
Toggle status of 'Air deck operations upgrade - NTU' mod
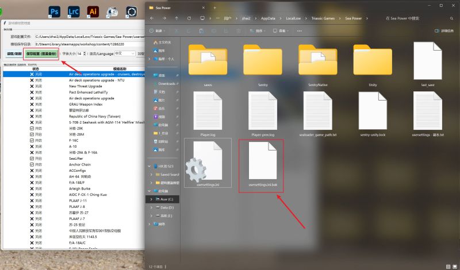[36, 80]
